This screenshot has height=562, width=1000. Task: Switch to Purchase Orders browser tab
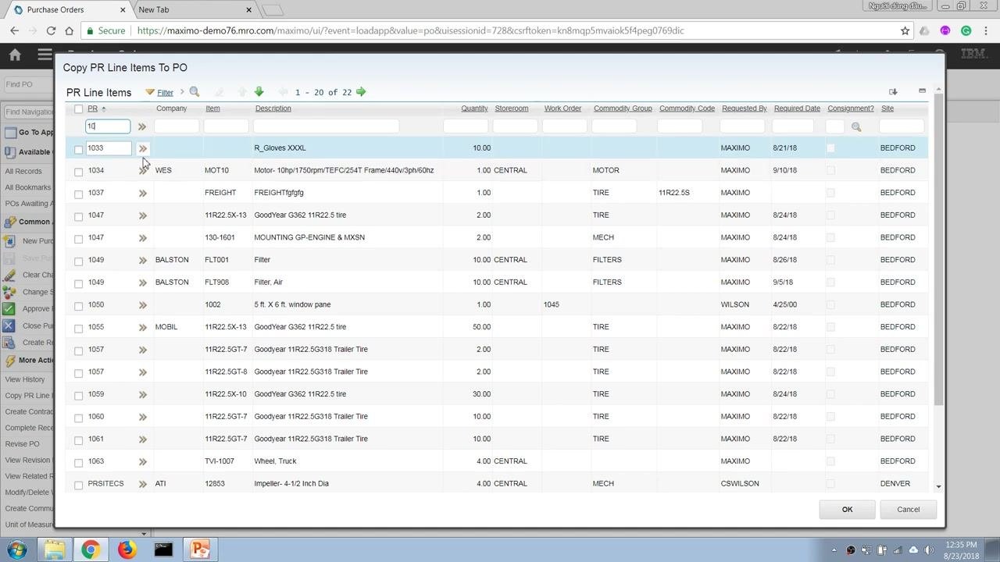69,9
